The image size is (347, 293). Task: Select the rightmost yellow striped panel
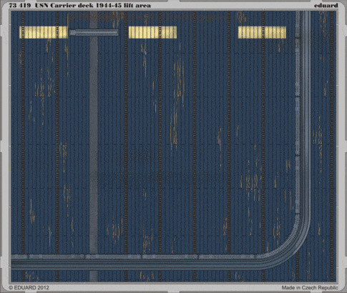coord(262,32)
